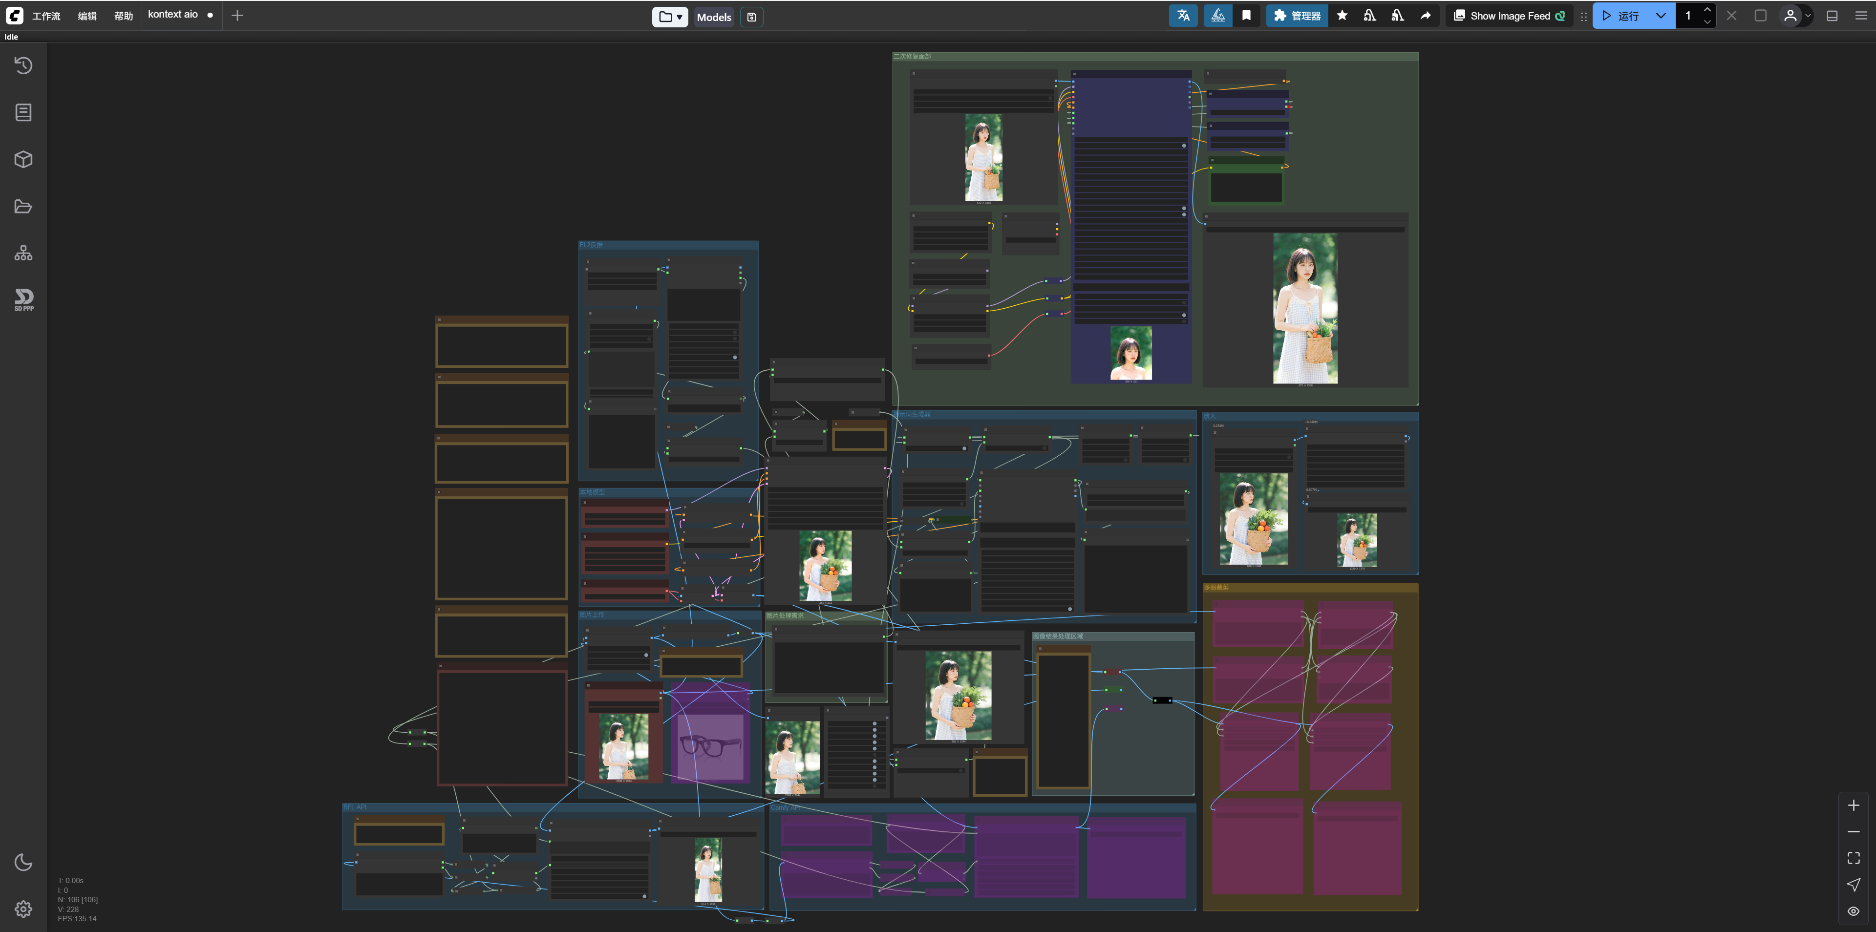
Task: Toggle dark theme moon icon
Action: click(23, 862)
